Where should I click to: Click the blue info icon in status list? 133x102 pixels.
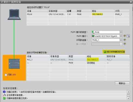pos(4,92)
